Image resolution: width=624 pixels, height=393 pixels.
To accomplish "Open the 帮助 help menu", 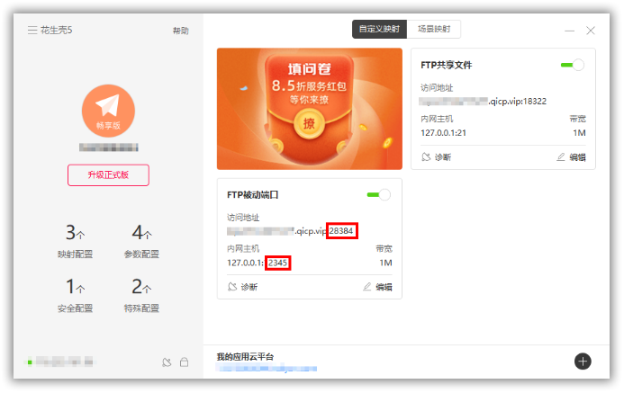I will point(180,31).
